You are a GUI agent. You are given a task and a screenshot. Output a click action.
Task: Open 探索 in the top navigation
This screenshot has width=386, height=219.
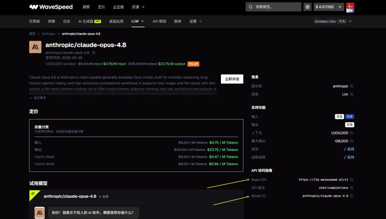(86, 7)
